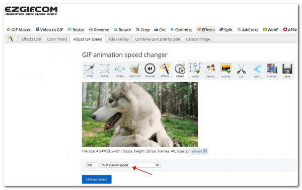
Task: Open the frames tool icon
Action: tap(272, 70)
